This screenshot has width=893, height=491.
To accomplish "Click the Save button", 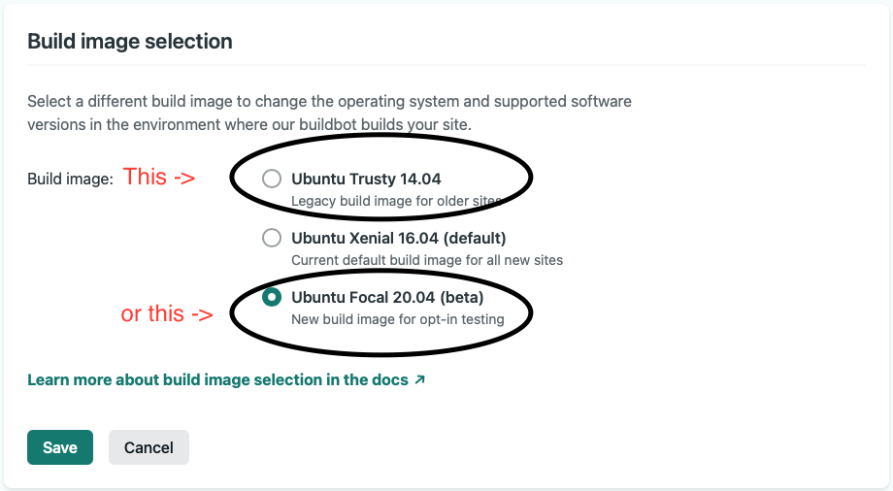I will point(60,447).
